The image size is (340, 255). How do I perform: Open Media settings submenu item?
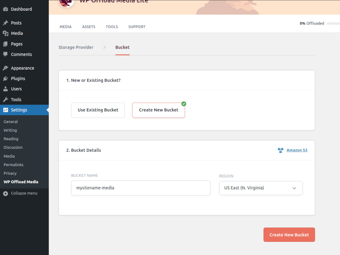9,156
